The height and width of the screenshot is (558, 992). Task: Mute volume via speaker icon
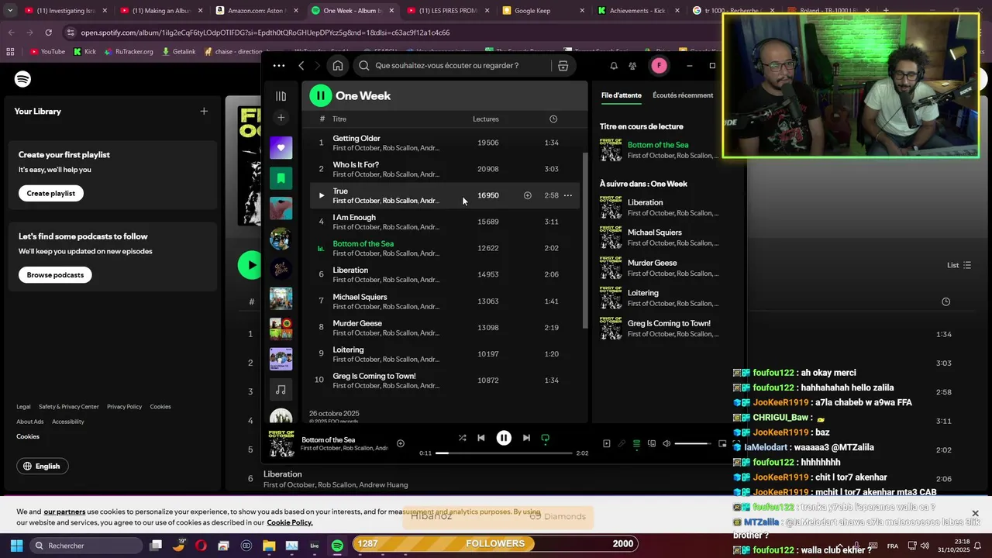666,444
